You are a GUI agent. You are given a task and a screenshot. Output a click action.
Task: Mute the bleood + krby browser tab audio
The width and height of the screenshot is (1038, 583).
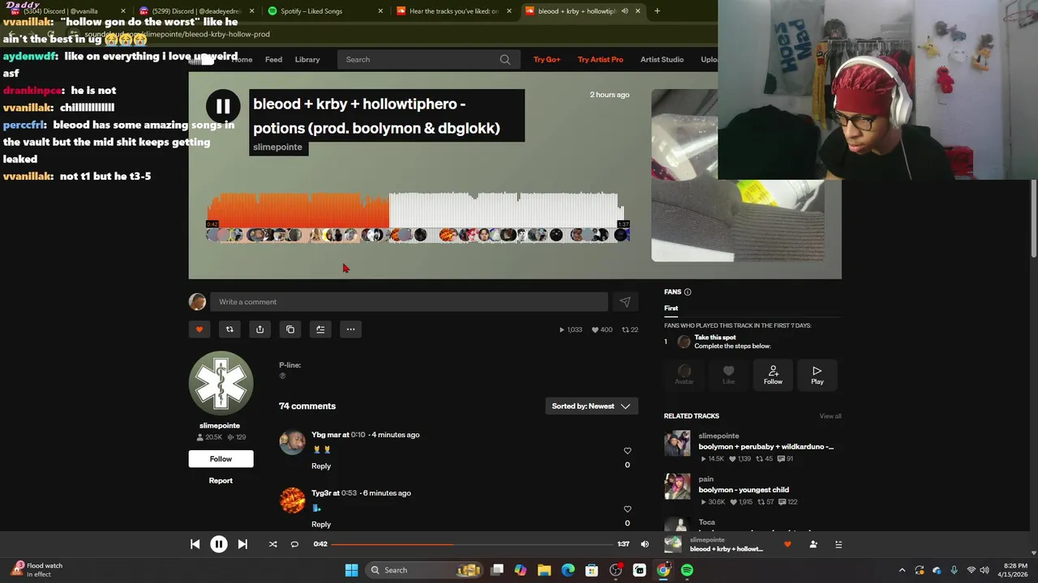coord(624,11)
